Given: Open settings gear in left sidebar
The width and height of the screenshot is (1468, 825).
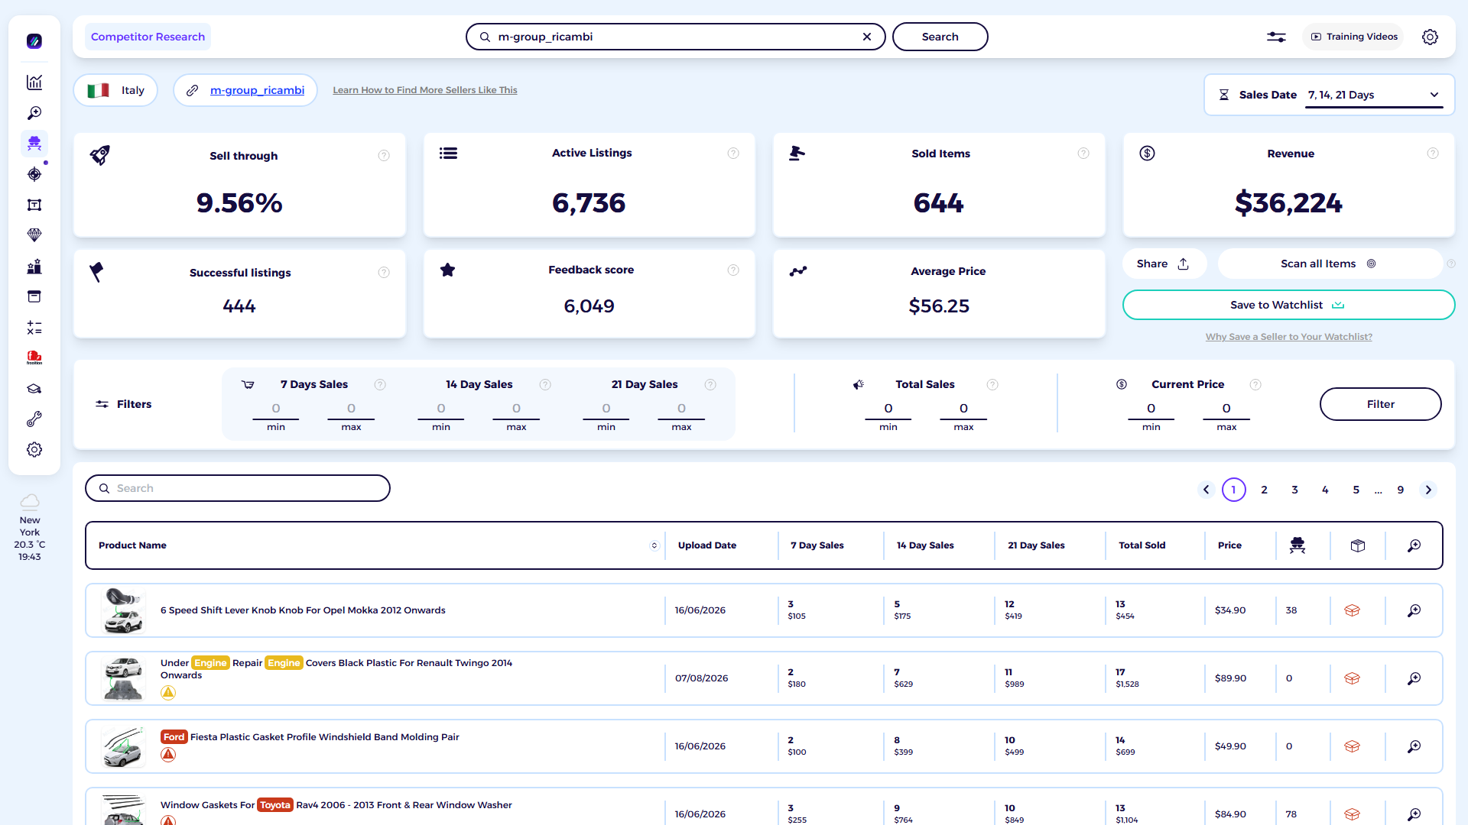Looking at the screenshot, I should coord(34,449).
